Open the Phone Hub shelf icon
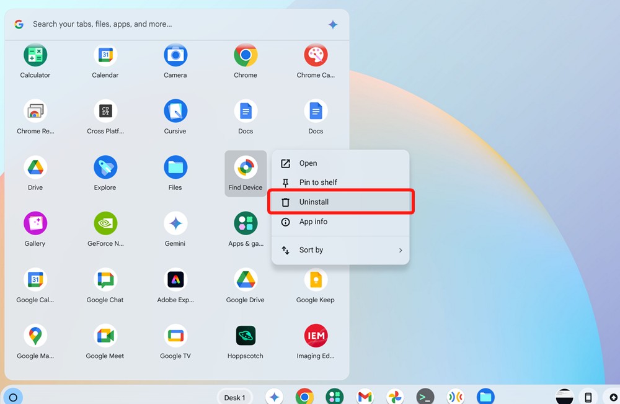This screenshot has width=620, height=404. (588, 397)
